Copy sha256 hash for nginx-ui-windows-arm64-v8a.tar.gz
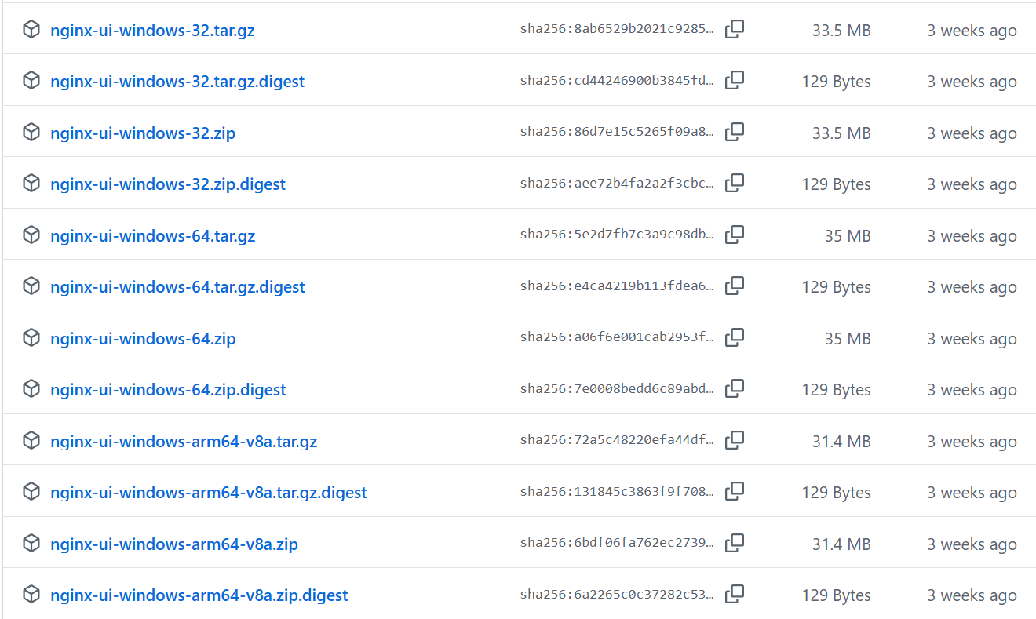Viewport: 1036px width, 619px height. pyautogui.click(x=735, y=440)
